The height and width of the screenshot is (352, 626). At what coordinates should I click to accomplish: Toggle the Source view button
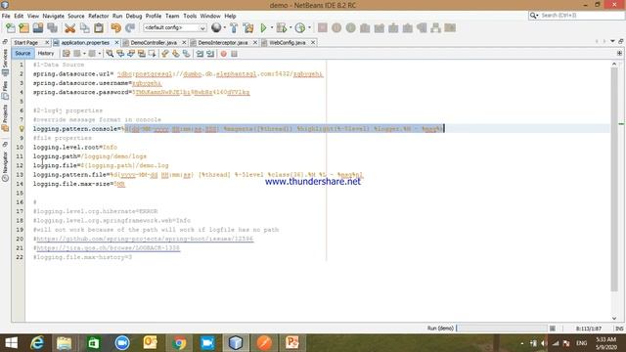tap(22, 53)
